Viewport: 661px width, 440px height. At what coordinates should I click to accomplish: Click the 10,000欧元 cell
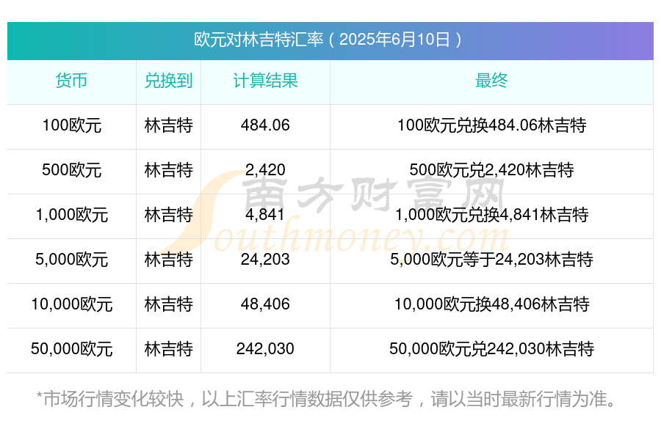72,304
